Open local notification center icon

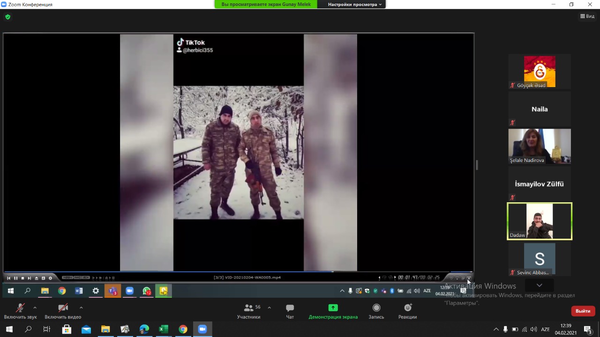point(587,329)
